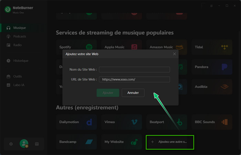Click the Audible logo icon
The image size is (241, 155).
224,87
